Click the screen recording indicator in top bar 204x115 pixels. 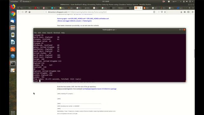pyautogui.click(x=164, y=1)
